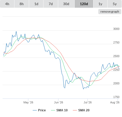This screenshot has height=117, width=122.
Task: Click the Jul '26 axis marker
Action: click(x=88, y=102)
